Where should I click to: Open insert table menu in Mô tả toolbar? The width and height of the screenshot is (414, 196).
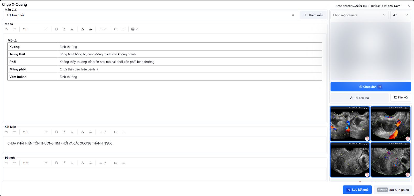click(x=134, y=29)
